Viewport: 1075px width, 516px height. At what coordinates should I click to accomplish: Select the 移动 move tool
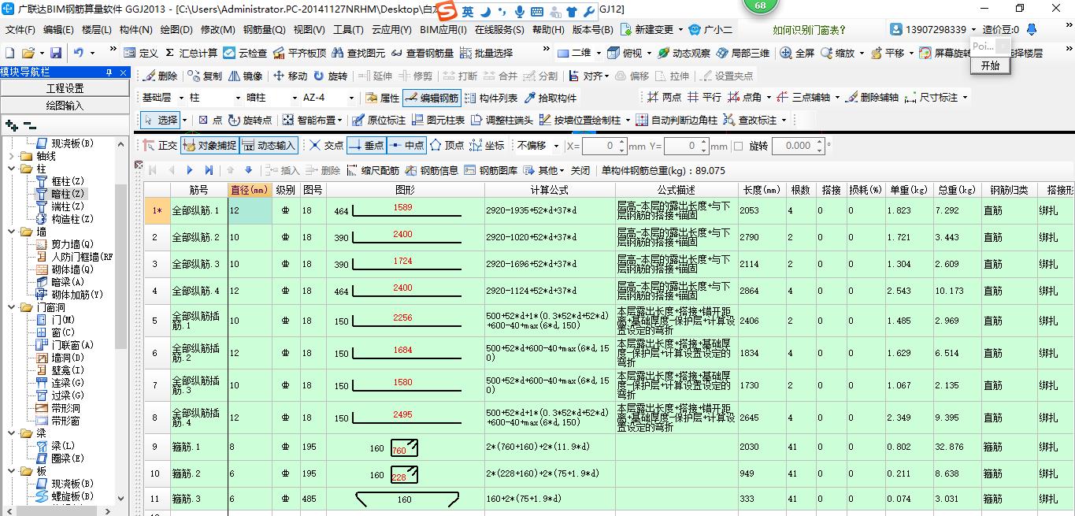(x=290, y=76)
